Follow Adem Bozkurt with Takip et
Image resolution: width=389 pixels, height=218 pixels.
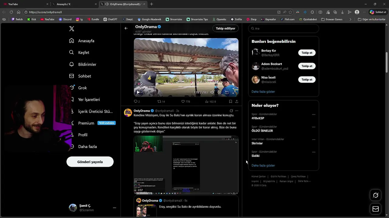point(307,66)
